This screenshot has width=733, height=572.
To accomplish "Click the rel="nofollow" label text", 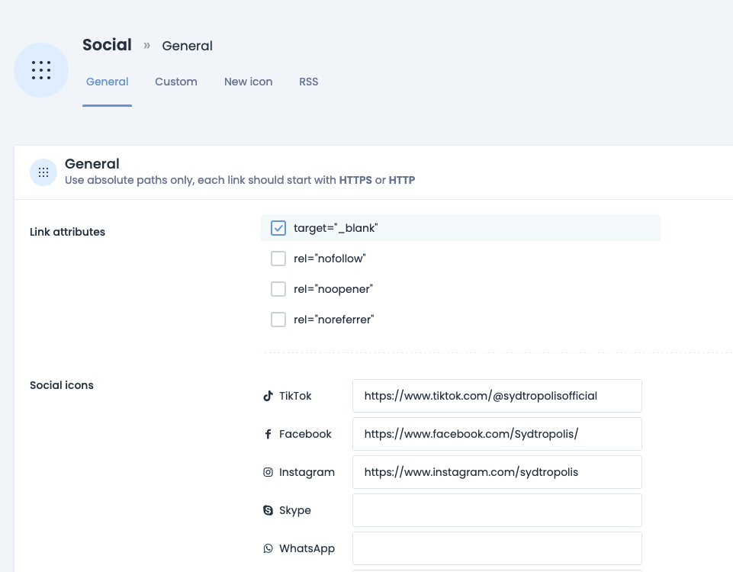I will click(x=330, y=259).
